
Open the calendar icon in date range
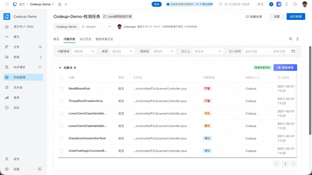coord(293,51)
